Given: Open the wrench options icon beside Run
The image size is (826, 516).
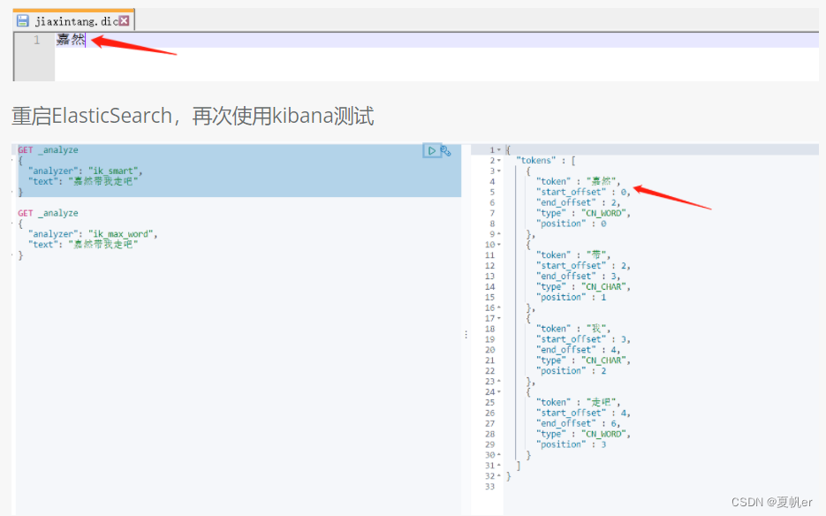Looking at the screenshot, I should [x=445, y=151].
